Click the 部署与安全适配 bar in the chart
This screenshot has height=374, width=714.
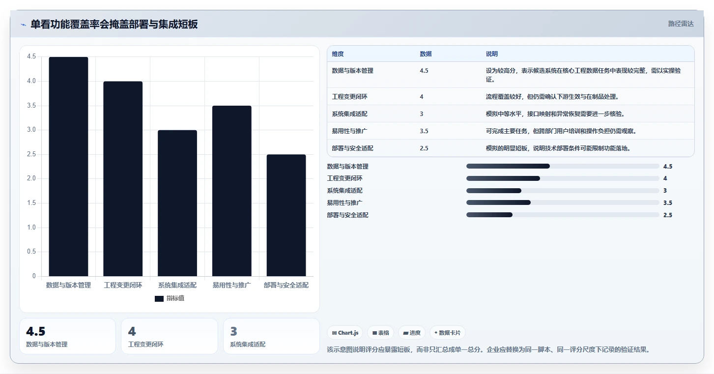(286, 215)
